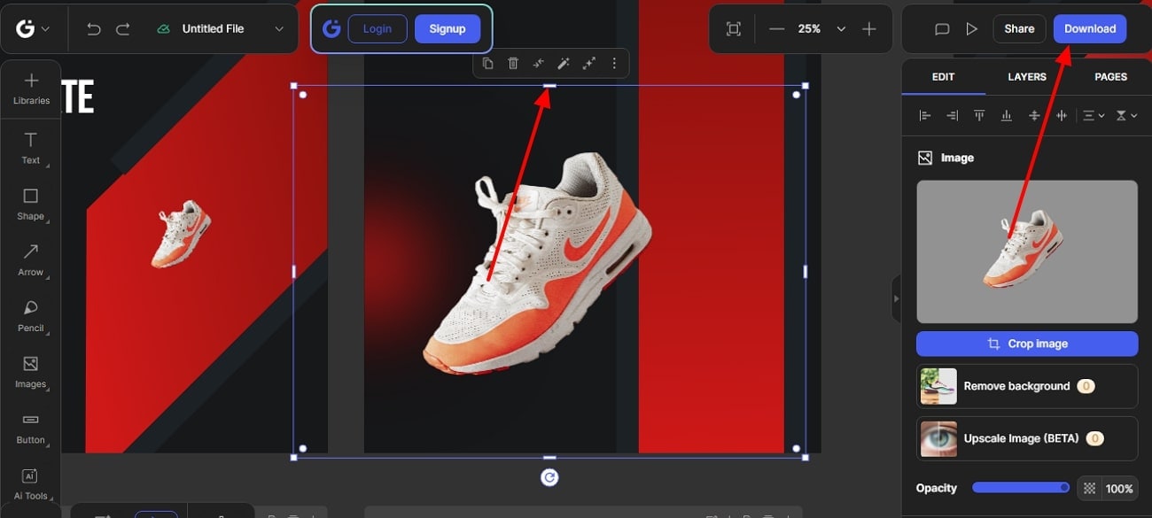The width and height of the screenshot is (1152, 518).
Task: Click the Signup button
Action: point(448,29)
